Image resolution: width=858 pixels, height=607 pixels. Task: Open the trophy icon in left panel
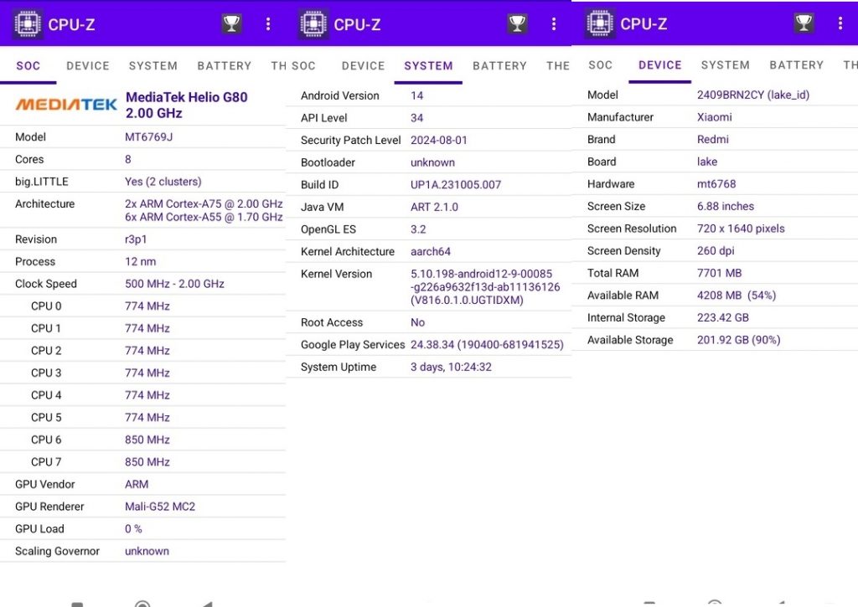pos(231,23)
